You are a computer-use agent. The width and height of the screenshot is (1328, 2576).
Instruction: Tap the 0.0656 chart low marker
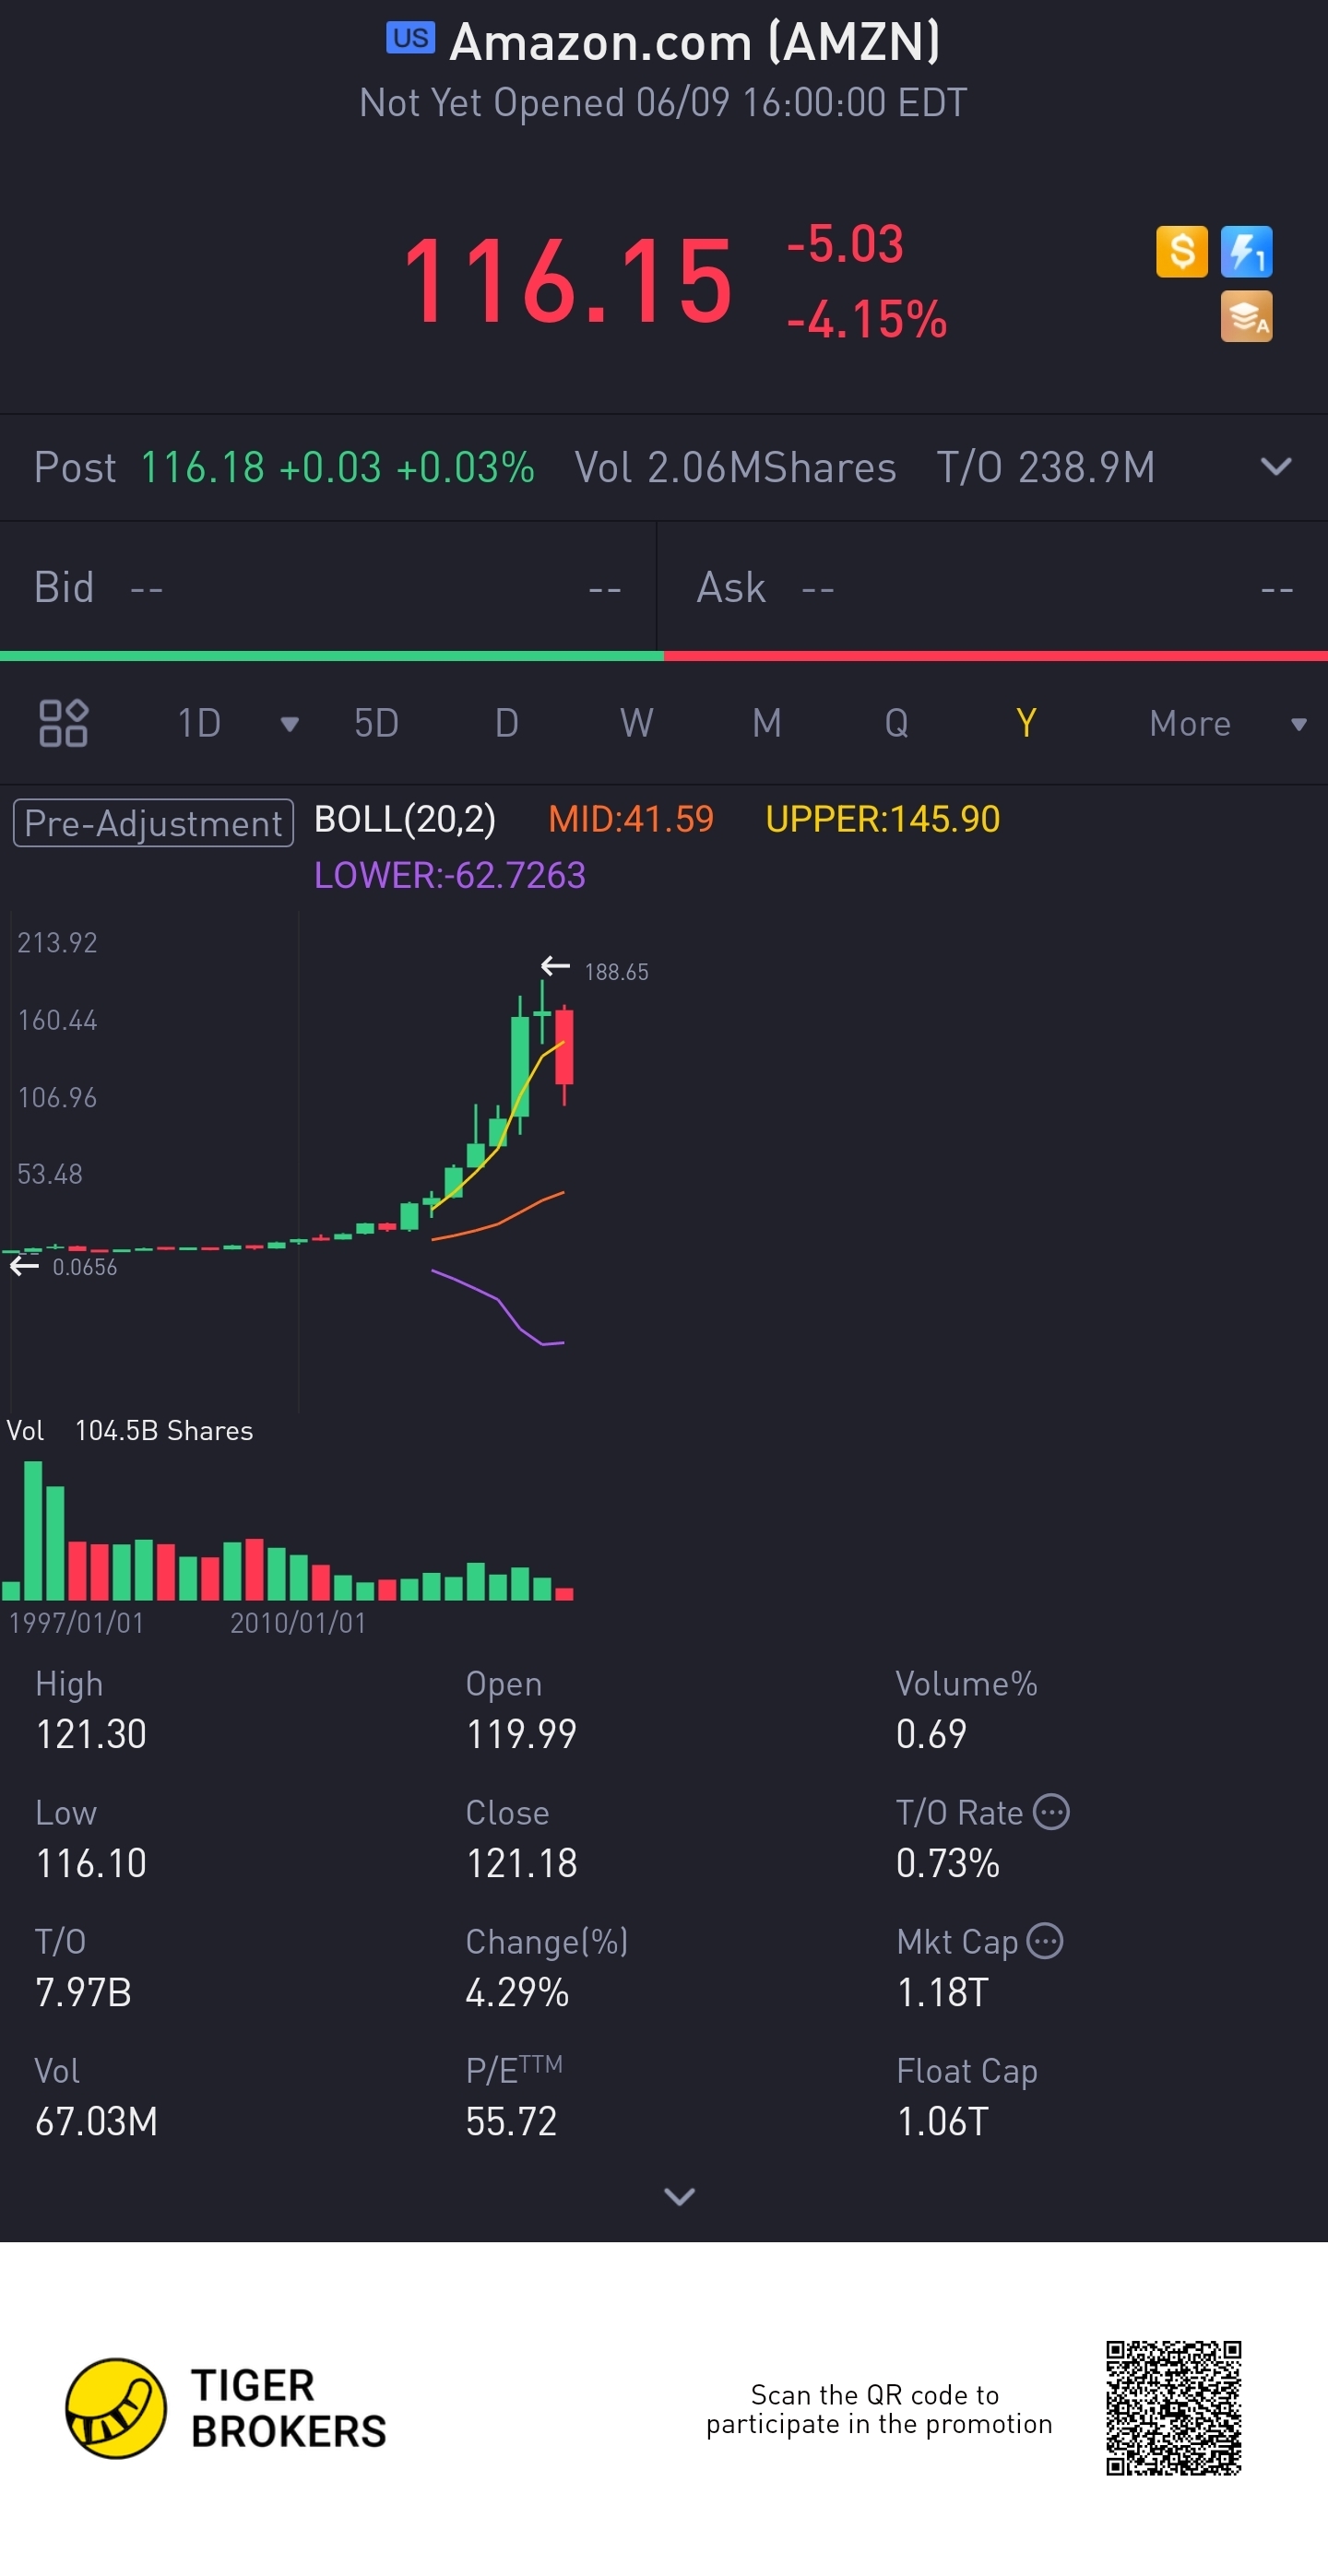click(84, 1267)
